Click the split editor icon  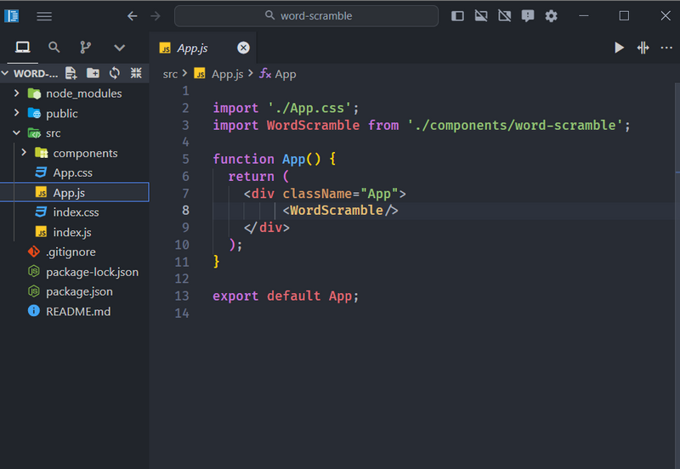pos(643,48)
